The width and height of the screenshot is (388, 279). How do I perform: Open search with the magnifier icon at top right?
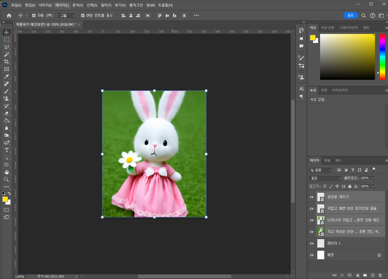363,16
